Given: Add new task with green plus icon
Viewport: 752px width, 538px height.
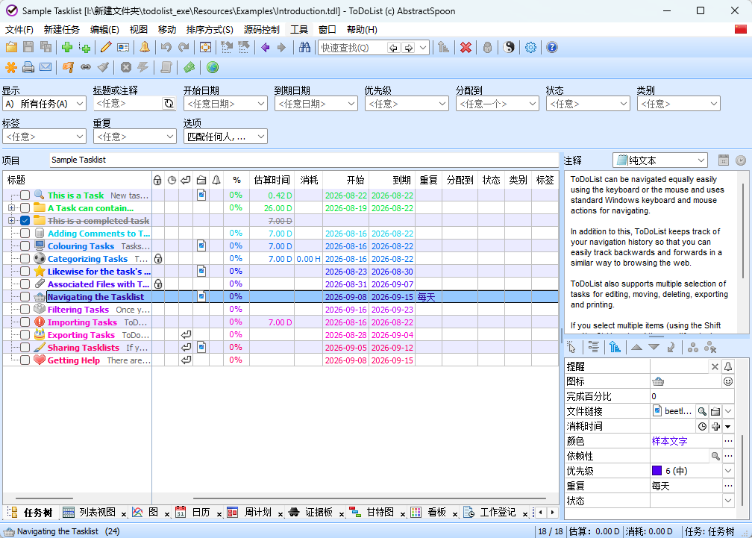Looking at the screenshot, I should pos(67,48).
